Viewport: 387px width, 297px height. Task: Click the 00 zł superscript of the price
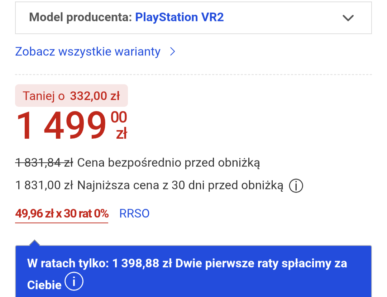pyautogui.click(x=120, y=125)
